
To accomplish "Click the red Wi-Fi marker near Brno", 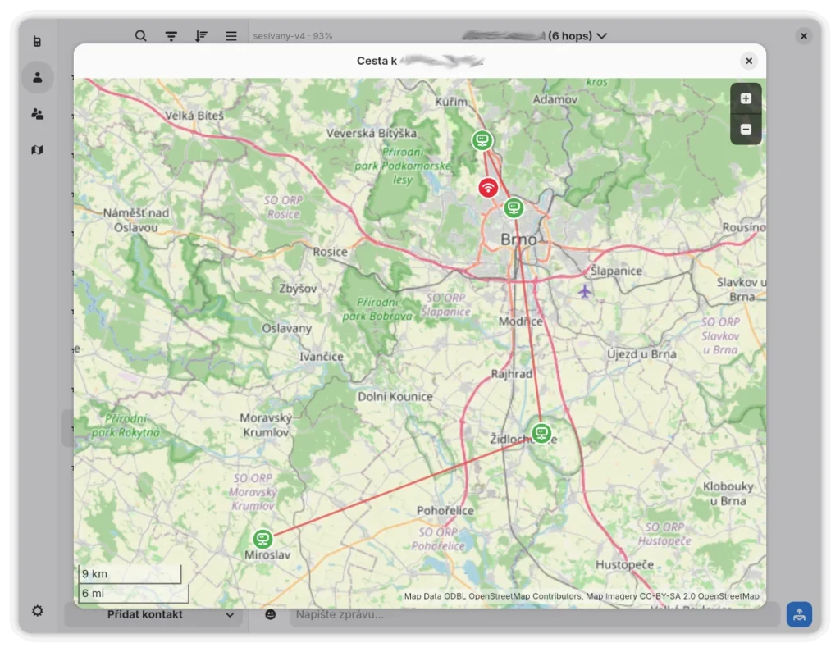I will 488,188.
